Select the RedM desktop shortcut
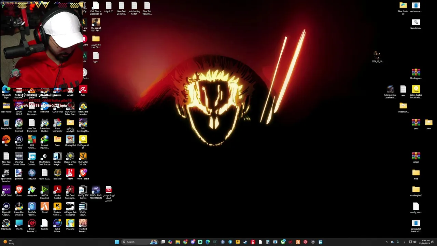437x246 pixels. tap(70, 175)
